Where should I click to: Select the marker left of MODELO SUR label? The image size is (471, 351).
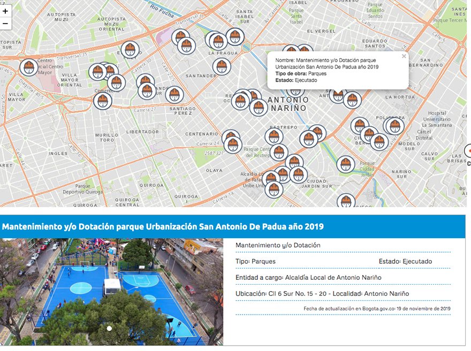379,141
